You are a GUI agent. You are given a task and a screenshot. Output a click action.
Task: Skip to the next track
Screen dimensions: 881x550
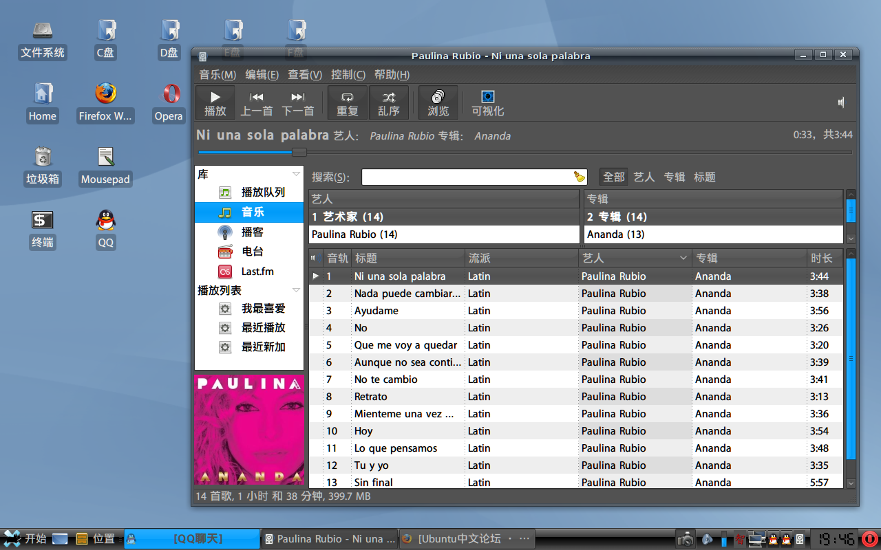(x=298, y=103)
